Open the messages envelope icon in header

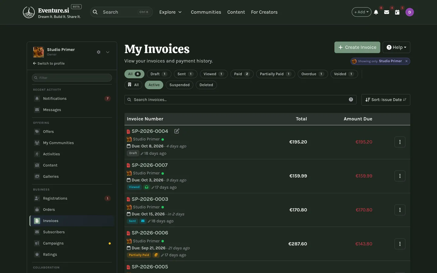coord(387,12)
